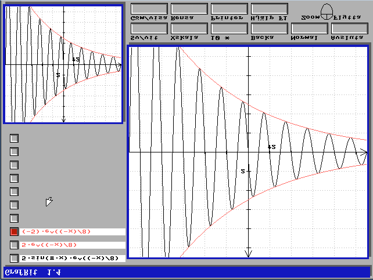Viewport: 373px width, 280px height.
Task: Click the Avsluta quit button
Action: pos(350,29)
